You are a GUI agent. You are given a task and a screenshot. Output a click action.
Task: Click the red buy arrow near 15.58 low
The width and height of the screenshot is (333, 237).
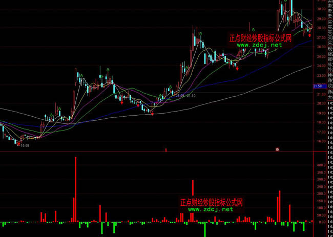(19, 143)
